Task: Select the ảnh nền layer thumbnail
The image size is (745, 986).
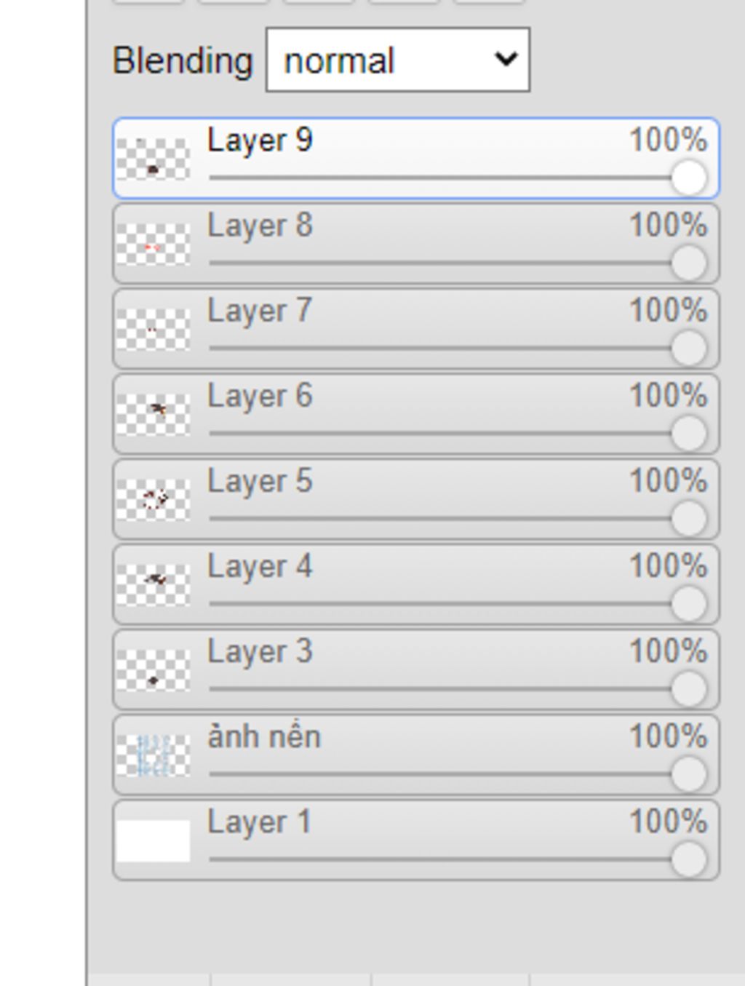Action: 153,755
